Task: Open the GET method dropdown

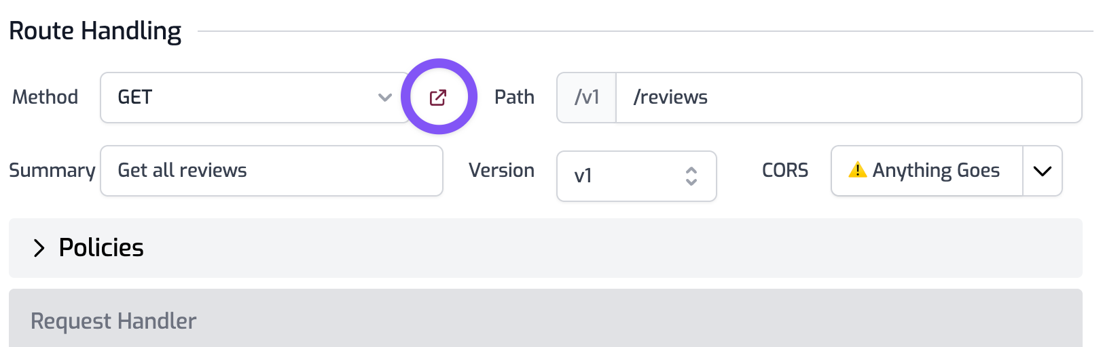Action: coord(245,98)
